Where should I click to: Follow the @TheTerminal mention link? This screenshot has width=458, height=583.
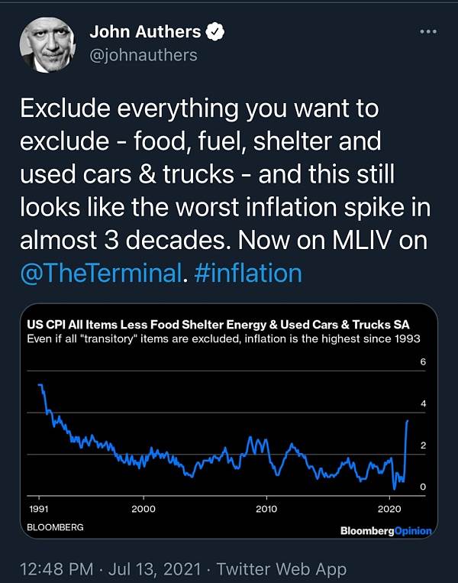point(101,274)
